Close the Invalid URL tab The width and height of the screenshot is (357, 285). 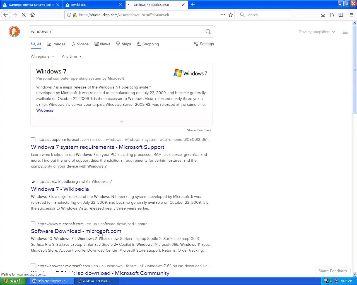click(x=120, y=4)
